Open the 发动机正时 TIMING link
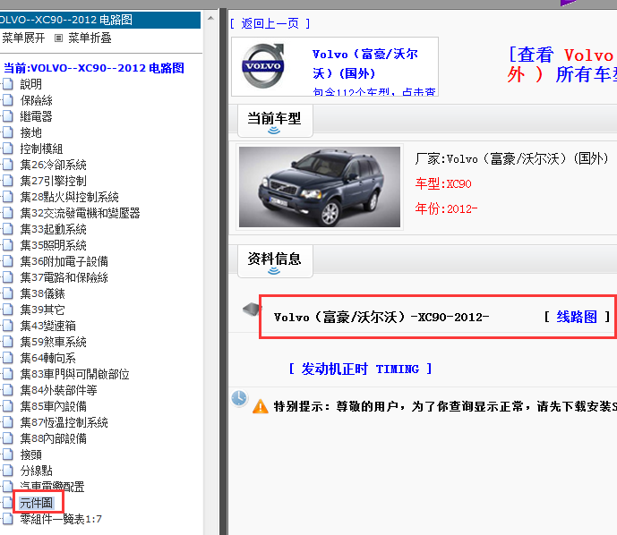This screenshot has height=535, width=617. tap(361, 369)
